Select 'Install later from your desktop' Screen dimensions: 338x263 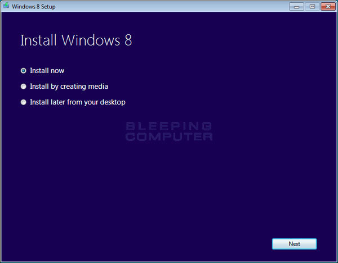(24, 102)
